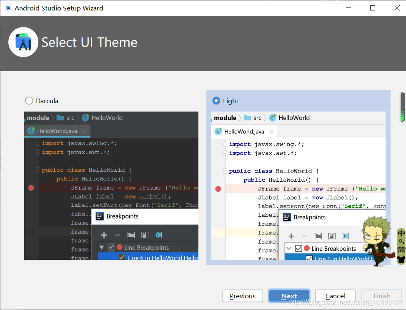This screenshot has height=310, width=406.
Task: Click fold marker beside 'import javax.swing' in Light
Action: coord(225,144)
